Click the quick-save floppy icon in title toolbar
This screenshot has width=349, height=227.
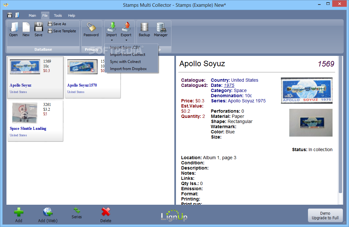(10, 15)
